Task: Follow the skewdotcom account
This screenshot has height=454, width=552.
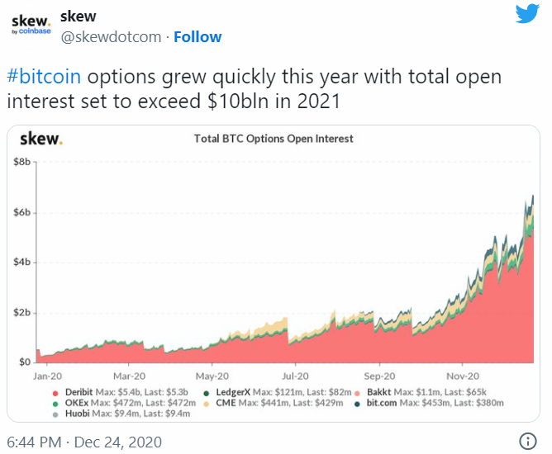Action: click(197, 37)
